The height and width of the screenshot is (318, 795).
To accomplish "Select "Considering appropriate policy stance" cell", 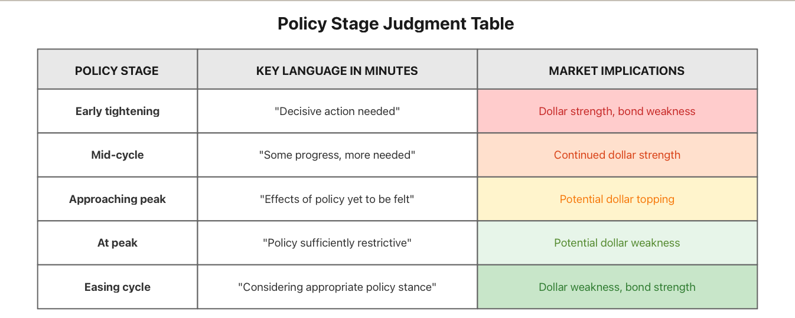I will tap(337, 287).
